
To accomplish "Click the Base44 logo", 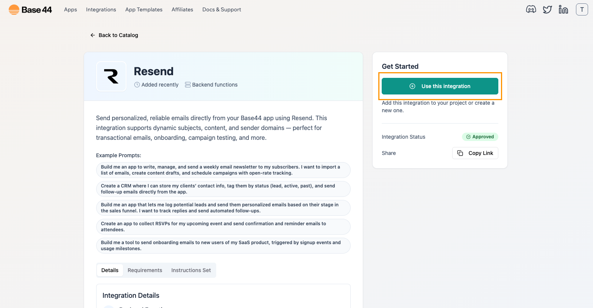I will pyautogui.click(x=30, y=9).
